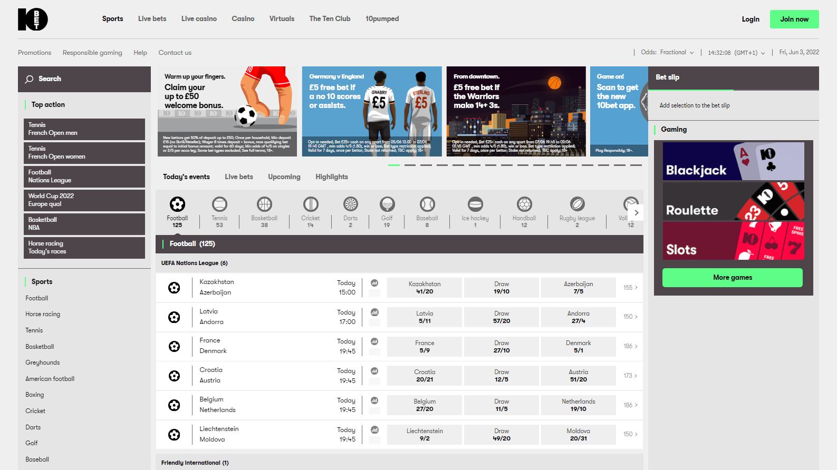Select the first banner carousel indicator

click(394, 165)
